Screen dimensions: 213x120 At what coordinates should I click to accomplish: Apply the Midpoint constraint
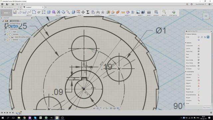coord(199,83)
